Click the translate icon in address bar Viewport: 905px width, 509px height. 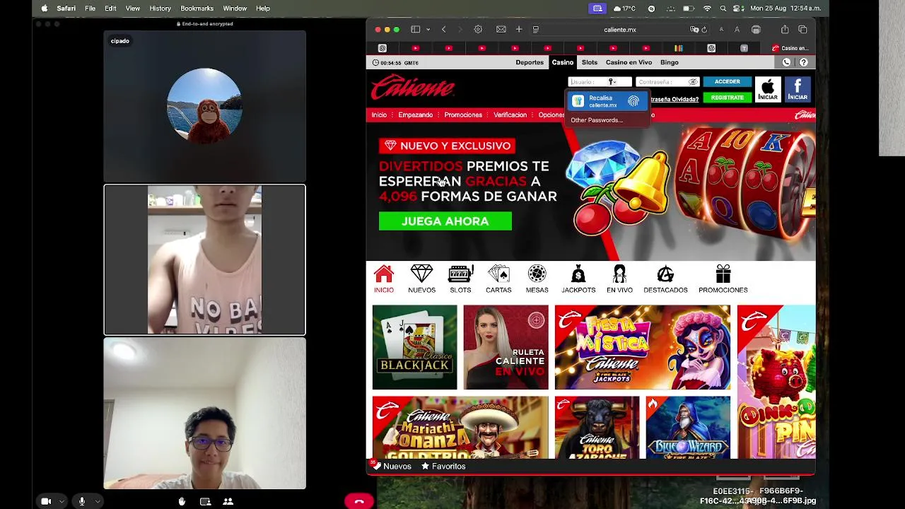(x=694, y=30)
